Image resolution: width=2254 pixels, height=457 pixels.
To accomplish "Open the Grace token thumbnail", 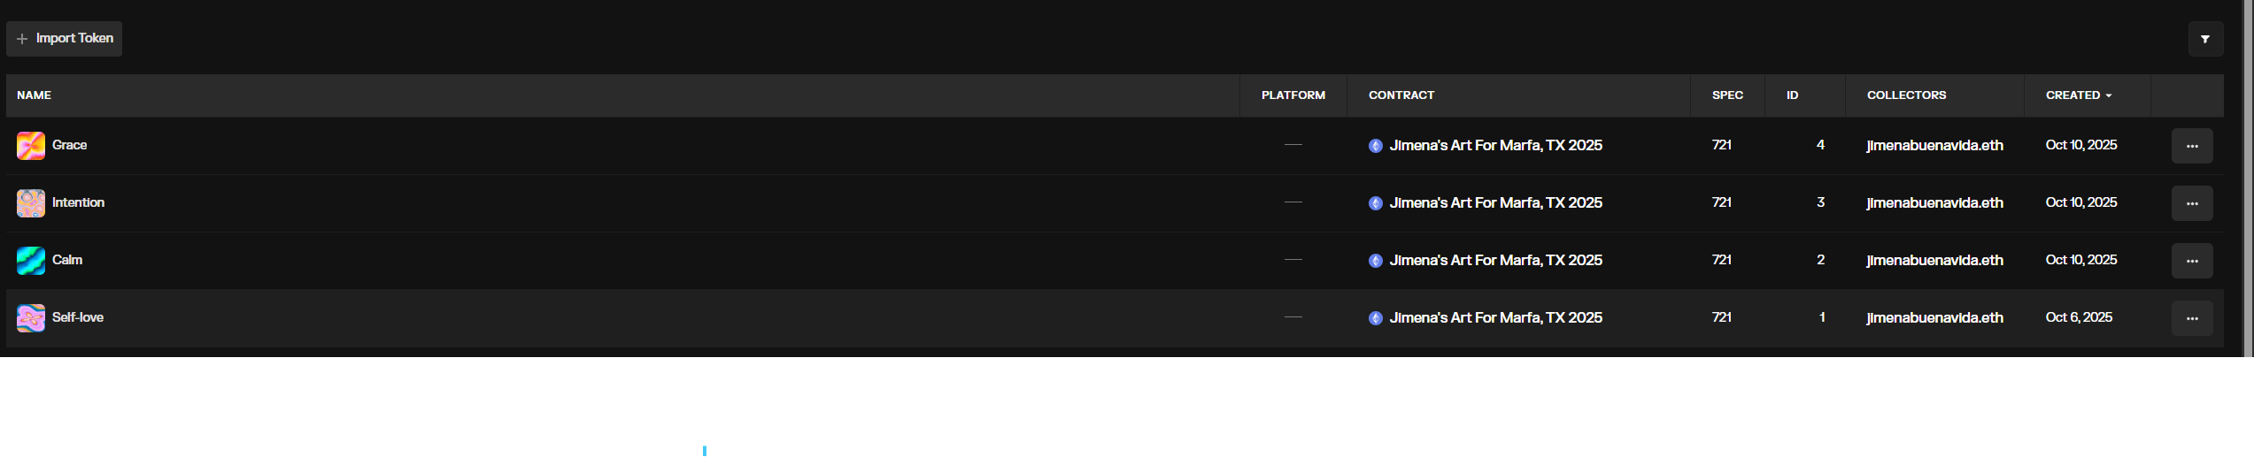I will pyautogui.click(x=31, y=146).
